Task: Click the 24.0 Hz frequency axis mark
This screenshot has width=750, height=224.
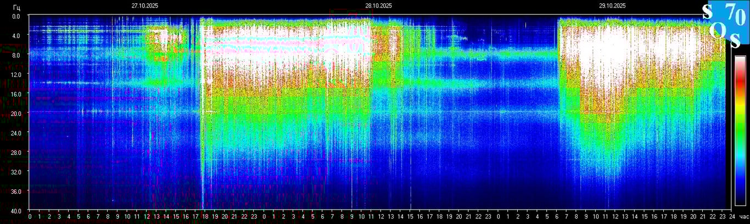Action: point(16,133)
